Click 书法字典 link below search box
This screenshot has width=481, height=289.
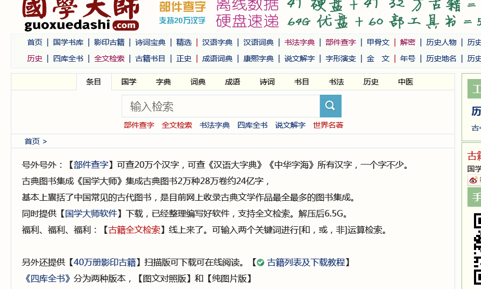215,125
